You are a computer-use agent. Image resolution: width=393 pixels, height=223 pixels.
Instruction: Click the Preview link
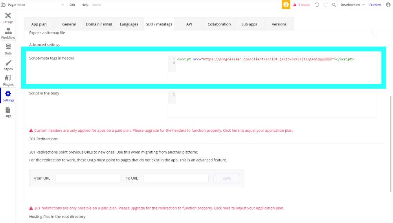point(375,4)
